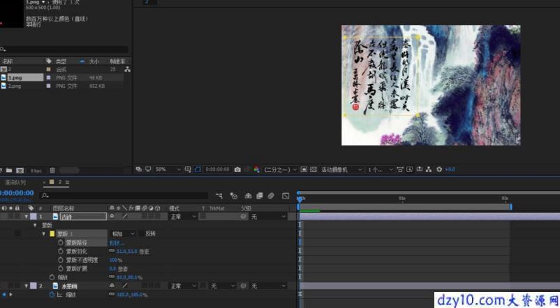Toggle stopwatch for 蒙版扩展

click(x=61, y=268)
